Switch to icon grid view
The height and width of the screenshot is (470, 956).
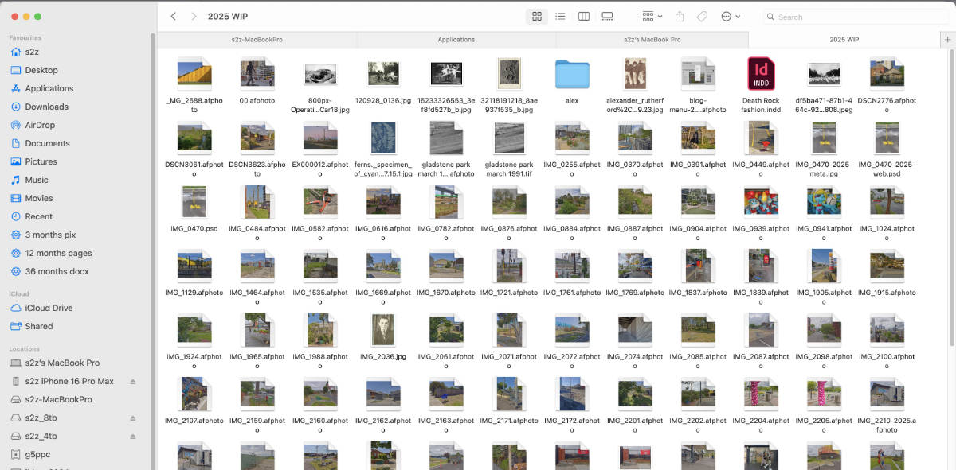pos(537,16)
